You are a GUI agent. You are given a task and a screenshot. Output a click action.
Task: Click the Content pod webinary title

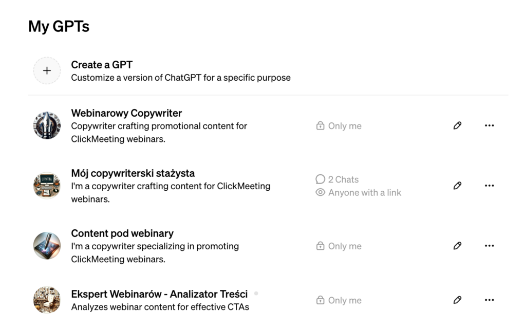(x=122, y=233)
